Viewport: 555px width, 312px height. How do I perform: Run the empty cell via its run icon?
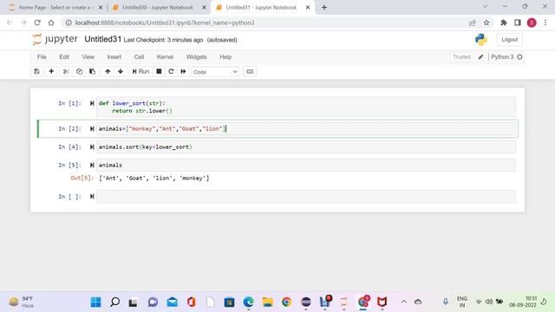[92, 197]
